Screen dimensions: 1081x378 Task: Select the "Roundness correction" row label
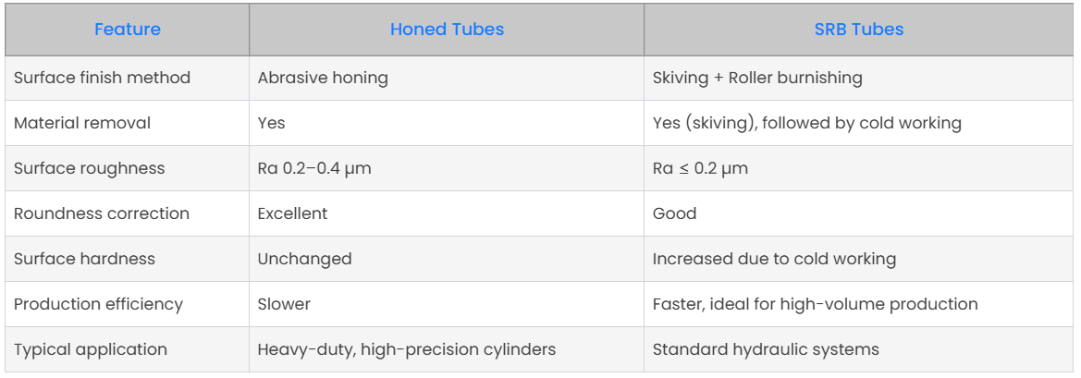tap(102, 213)
